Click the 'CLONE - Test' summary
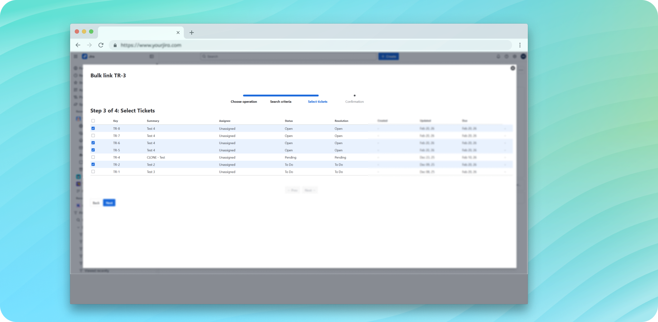658x322 pixels. [156, 157]
